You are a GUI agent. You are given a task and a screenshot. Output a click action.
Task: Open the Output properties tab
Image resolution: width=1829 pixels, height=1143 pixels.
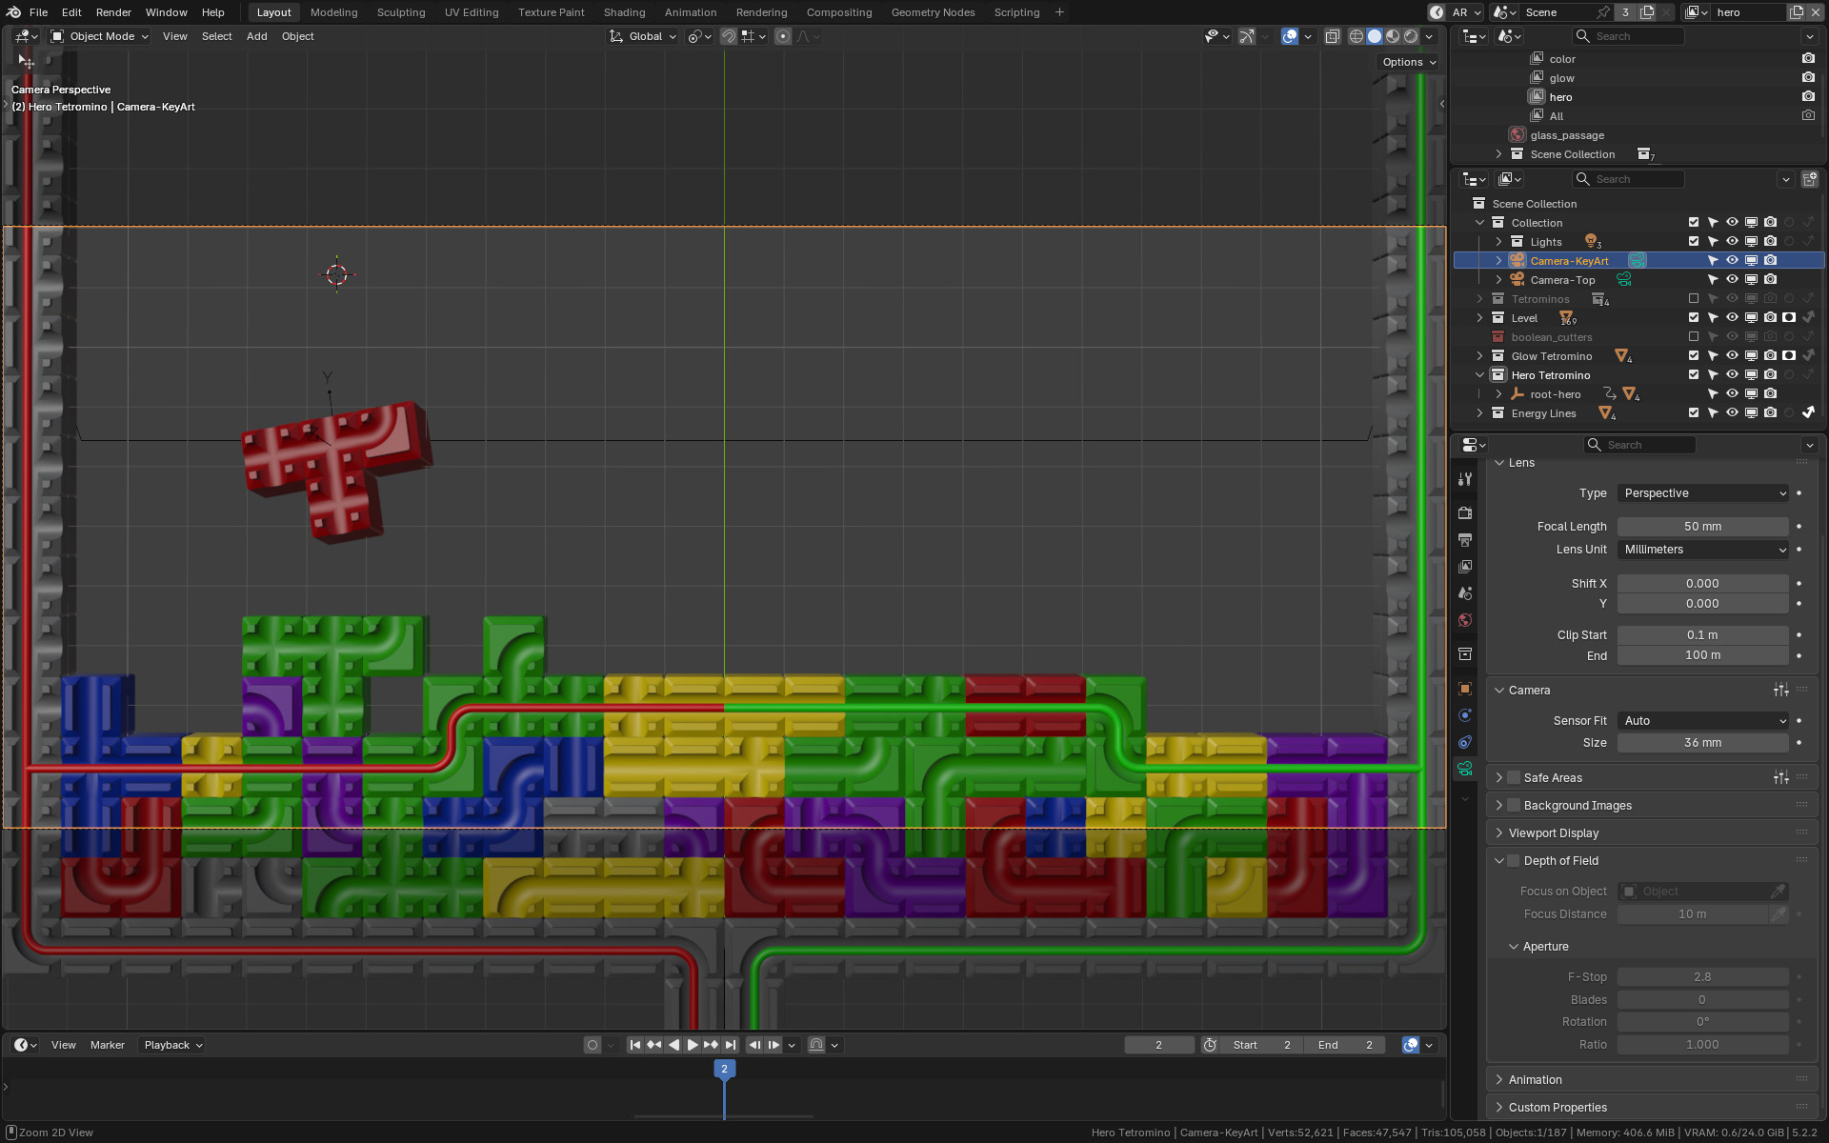point(1465,540)
